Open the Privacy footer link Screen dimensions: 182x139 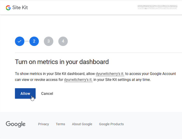43,124
